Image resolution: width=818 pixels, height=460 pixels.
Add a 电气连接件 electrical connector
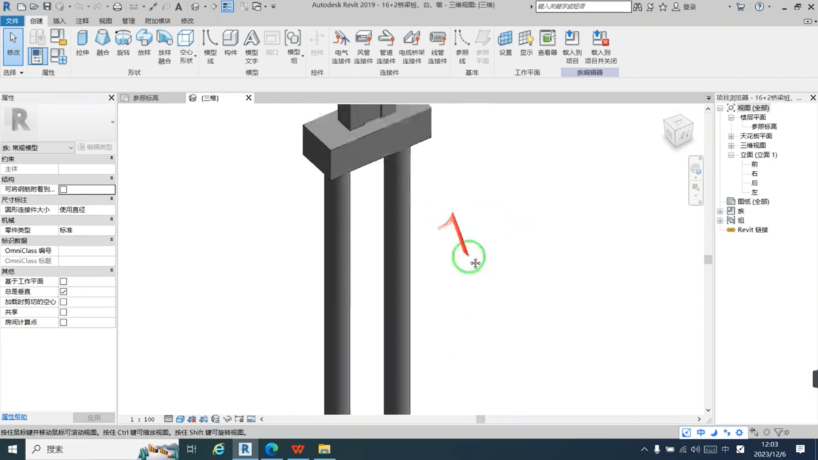pyautogui.click(x=342, y=47)
